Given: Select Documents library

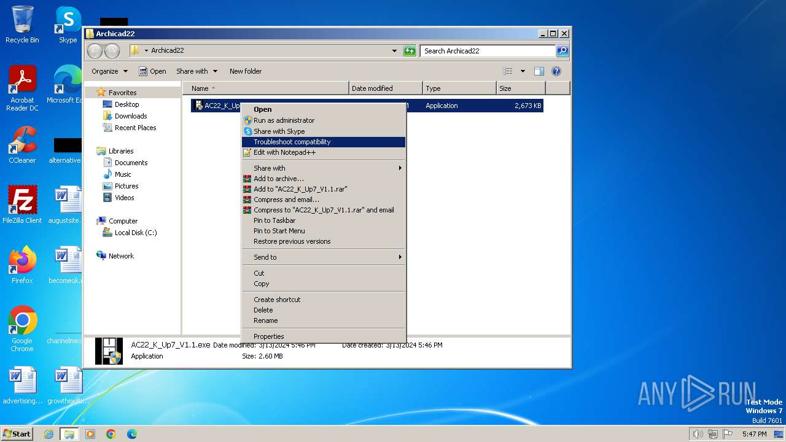Looking at the screenshot, I should pos(125,163).
